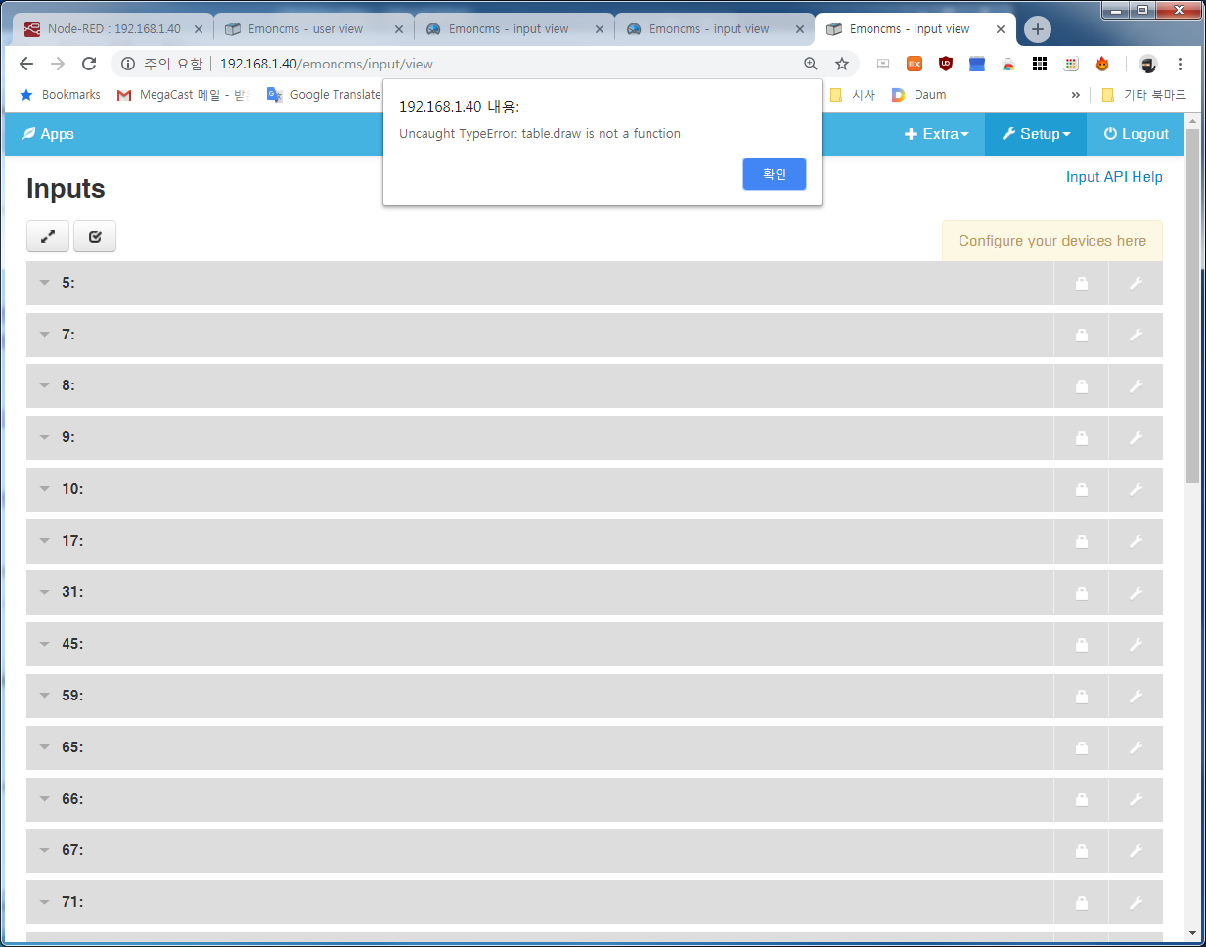1206x947 pixels.
Task: Click the lock icon for input 7
Action: [x=1081, y=336]
